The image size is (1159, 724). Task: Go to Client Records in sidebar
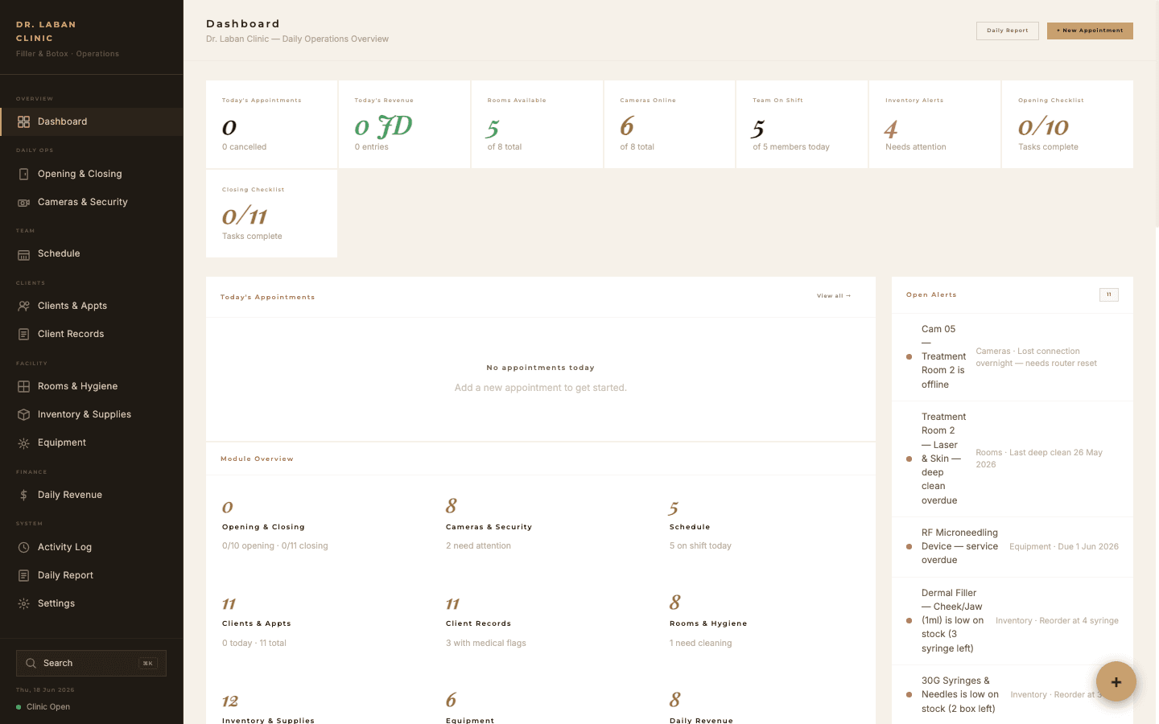click(x=92, y=334)
